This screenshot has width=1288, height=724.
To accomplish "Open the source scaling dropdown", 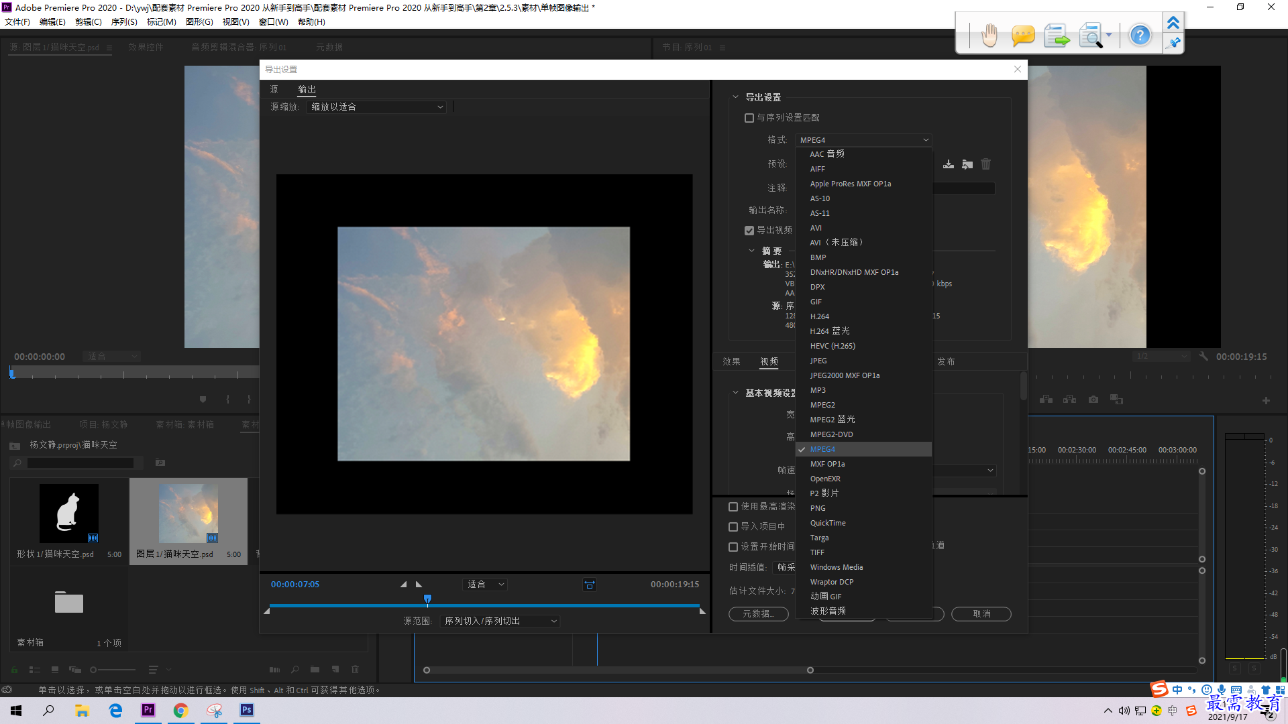I will point(376,107).
